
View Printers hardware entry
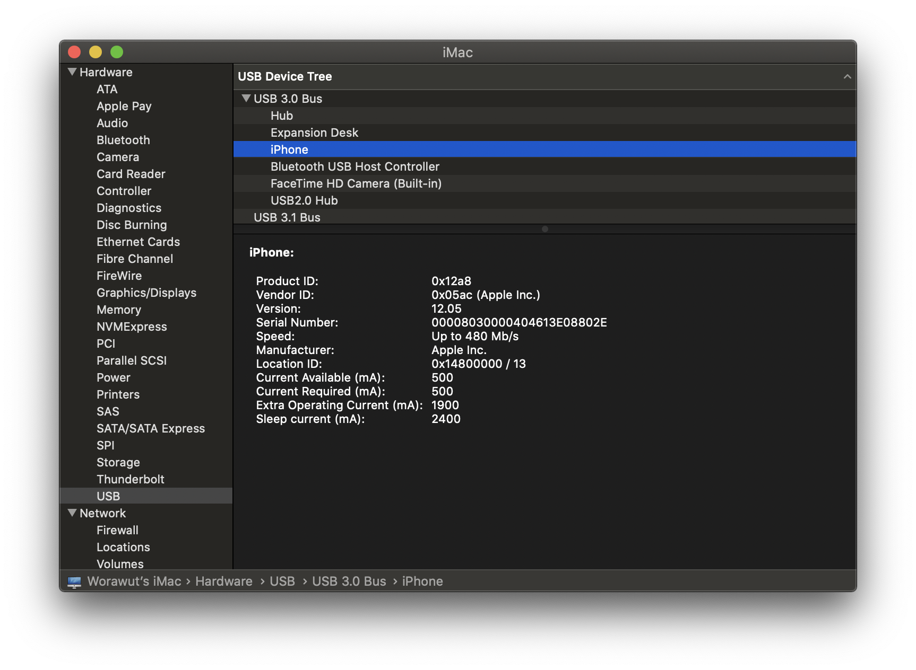tap(118, 394)
